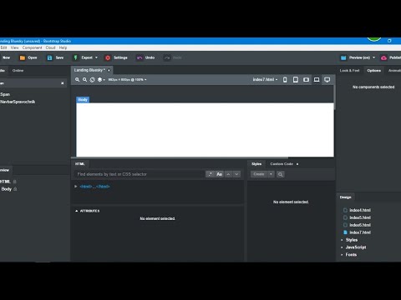Click the Create button in Styles panel
Screen dimensions: 401x300
coord(259,174)
